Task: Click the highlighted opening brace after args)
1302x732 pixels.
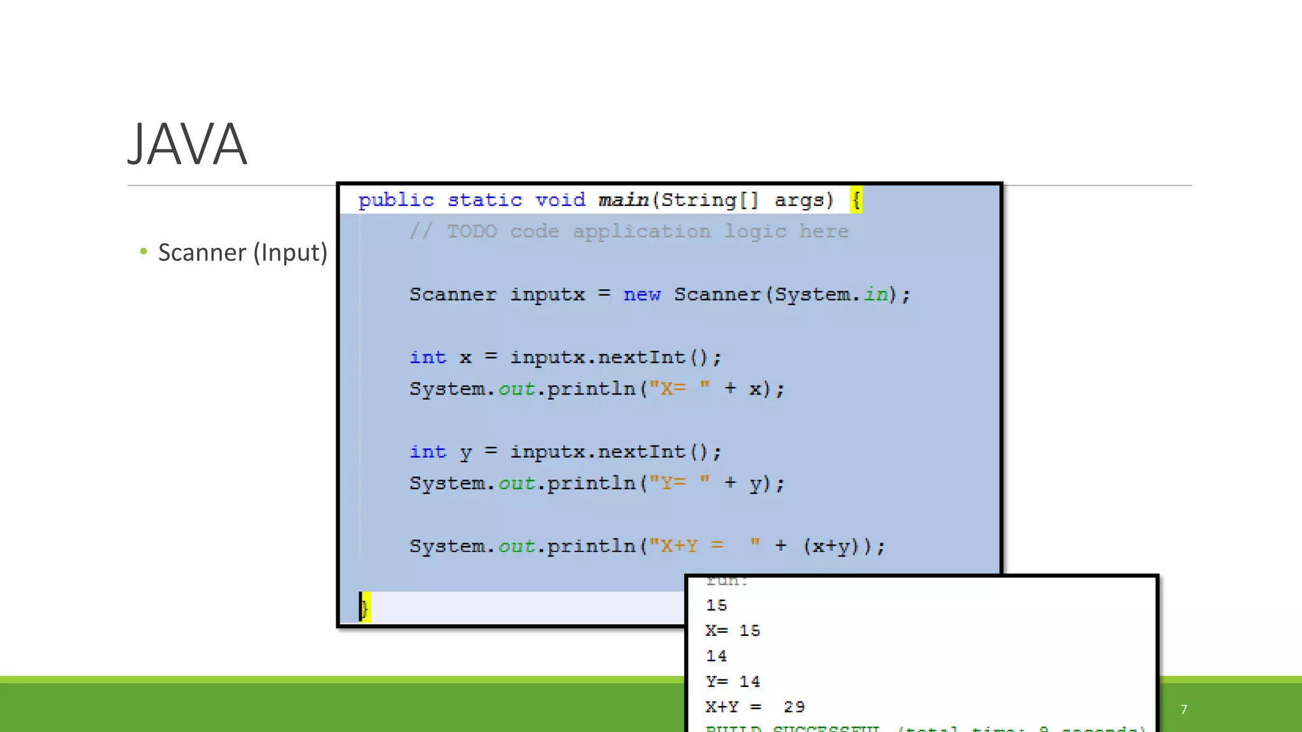Action: [856, 201]
